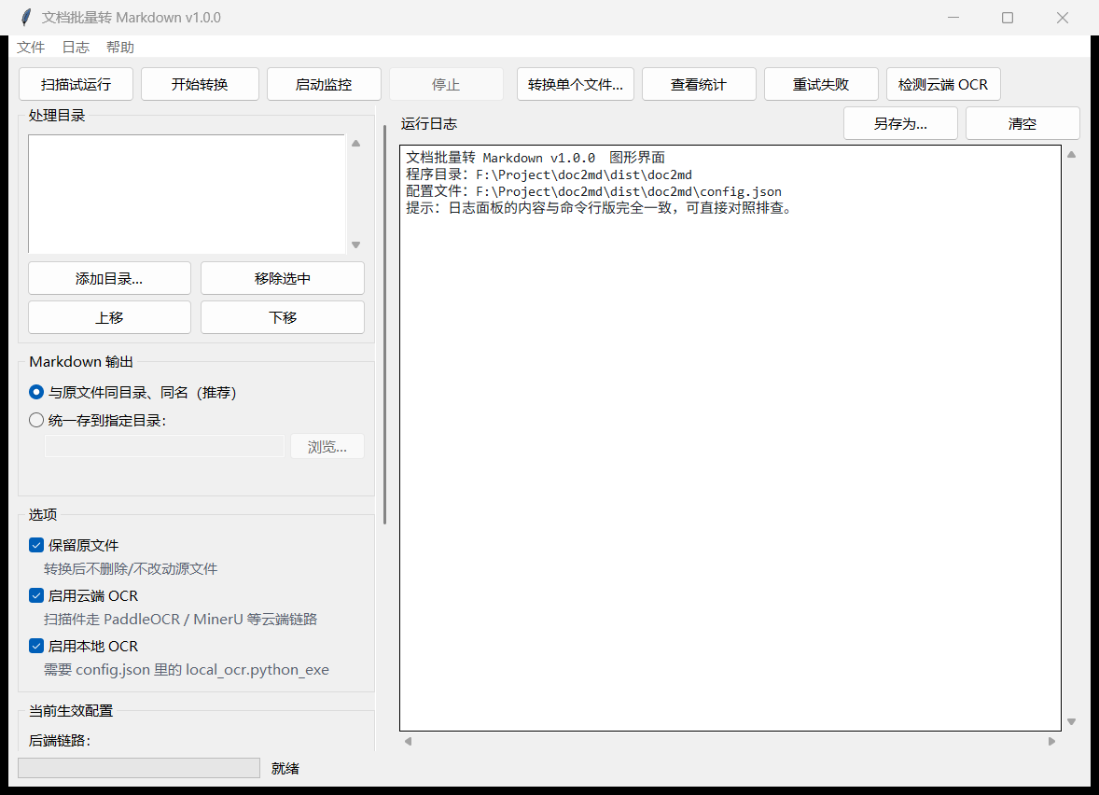1099x795 pixels.
Task: Open 查看统计 statistics
Action: pos(699,84)
